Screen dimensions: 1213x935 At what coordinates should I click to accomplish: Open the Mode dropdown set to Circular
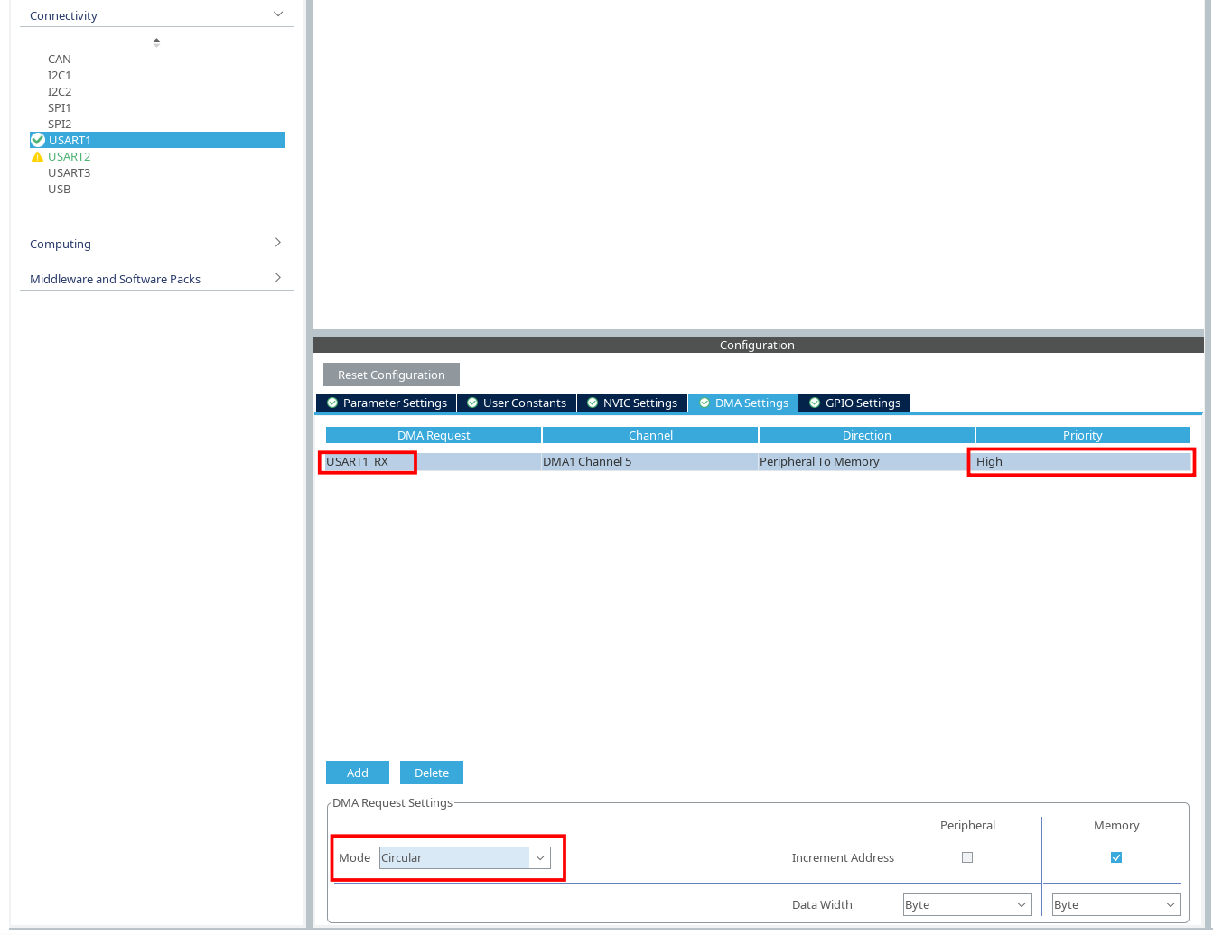tap(464, 857)
